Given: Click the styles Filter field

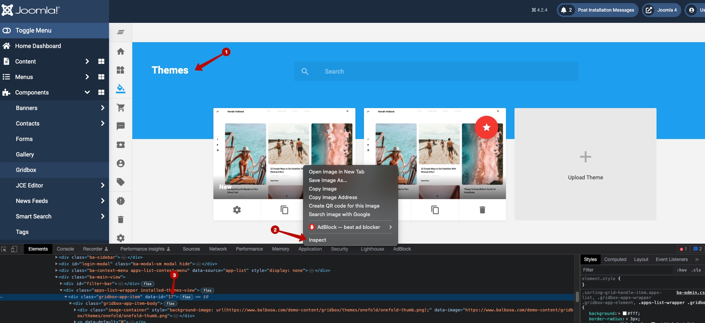Looking at the screenshot, I should 627,270.
